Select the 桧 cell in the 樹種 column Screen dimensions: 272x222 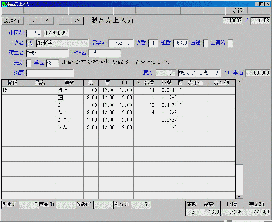point(12,90)
